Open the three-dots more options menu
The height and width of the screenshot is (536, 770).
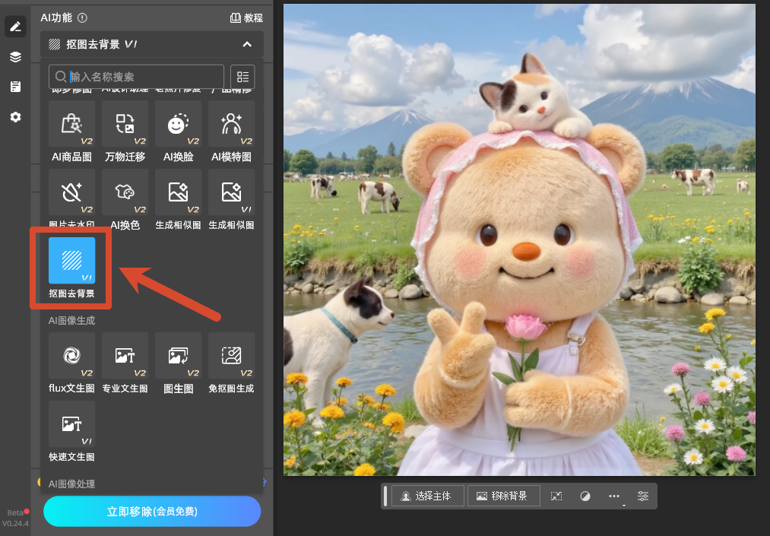click(x=614, y=496)
